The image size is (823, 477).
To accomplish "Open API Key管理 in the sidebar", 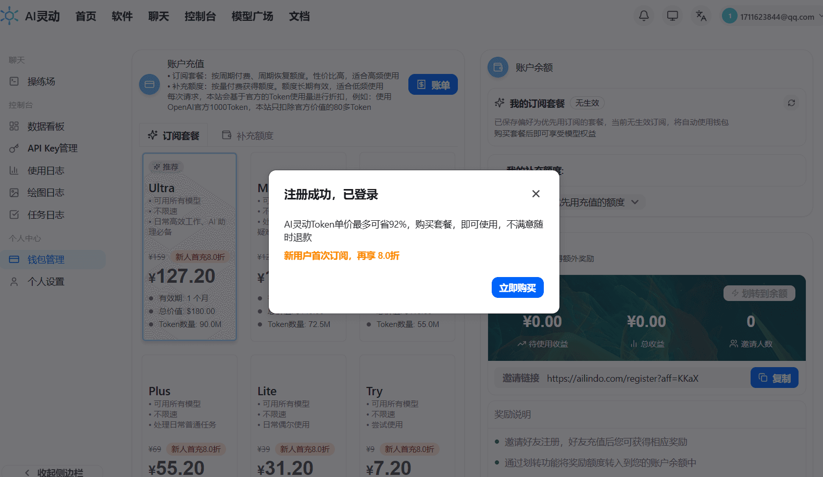I will (53, 148).
